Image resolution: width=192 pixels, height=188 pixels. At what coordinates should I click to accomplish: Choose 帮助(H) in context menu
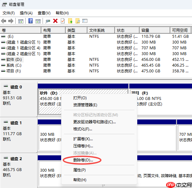(x=99, y=180)
